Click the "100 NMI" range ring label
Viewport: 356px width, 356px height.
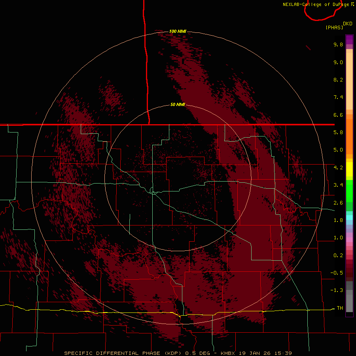pyautogui.click(x=178, y=31)
